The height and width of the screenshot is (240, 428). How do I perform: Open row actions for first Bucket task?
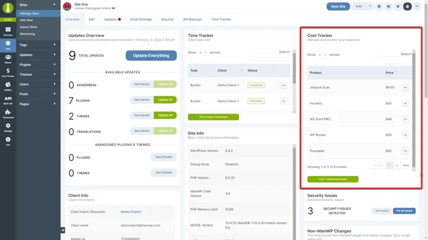[x=283, y=86]
